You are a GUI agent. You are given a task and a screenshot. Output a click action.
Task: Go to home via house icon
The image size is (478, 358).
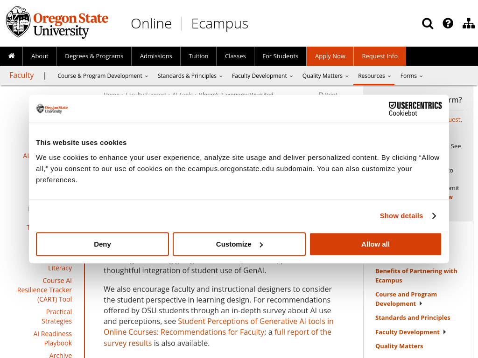[11, 56]
